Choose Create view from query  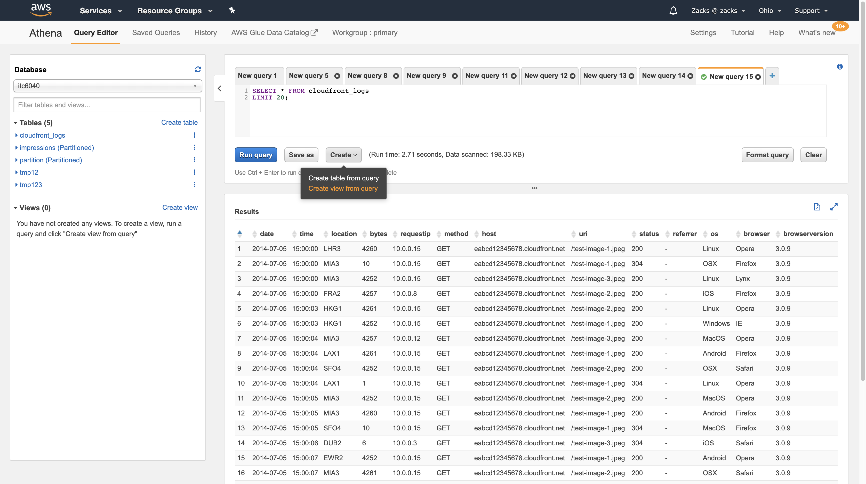(343, 188)
